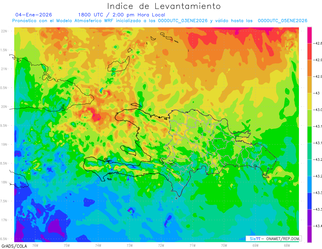This screenshot has width=322, height=249.
Task: Click the lime yellow-green legend swatch
Action: [x=309, y=118]
